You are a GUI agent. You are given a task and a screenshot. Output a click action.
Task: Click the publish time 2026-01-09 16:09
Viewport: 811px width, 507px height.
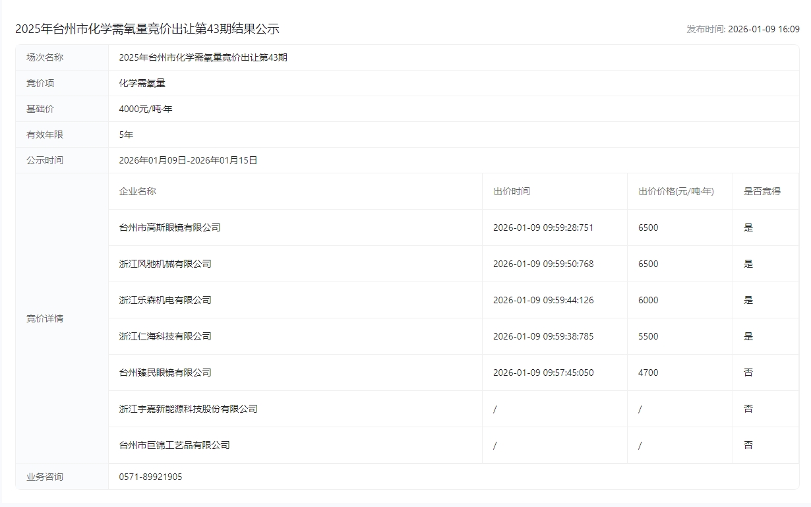tap(763, 29)
